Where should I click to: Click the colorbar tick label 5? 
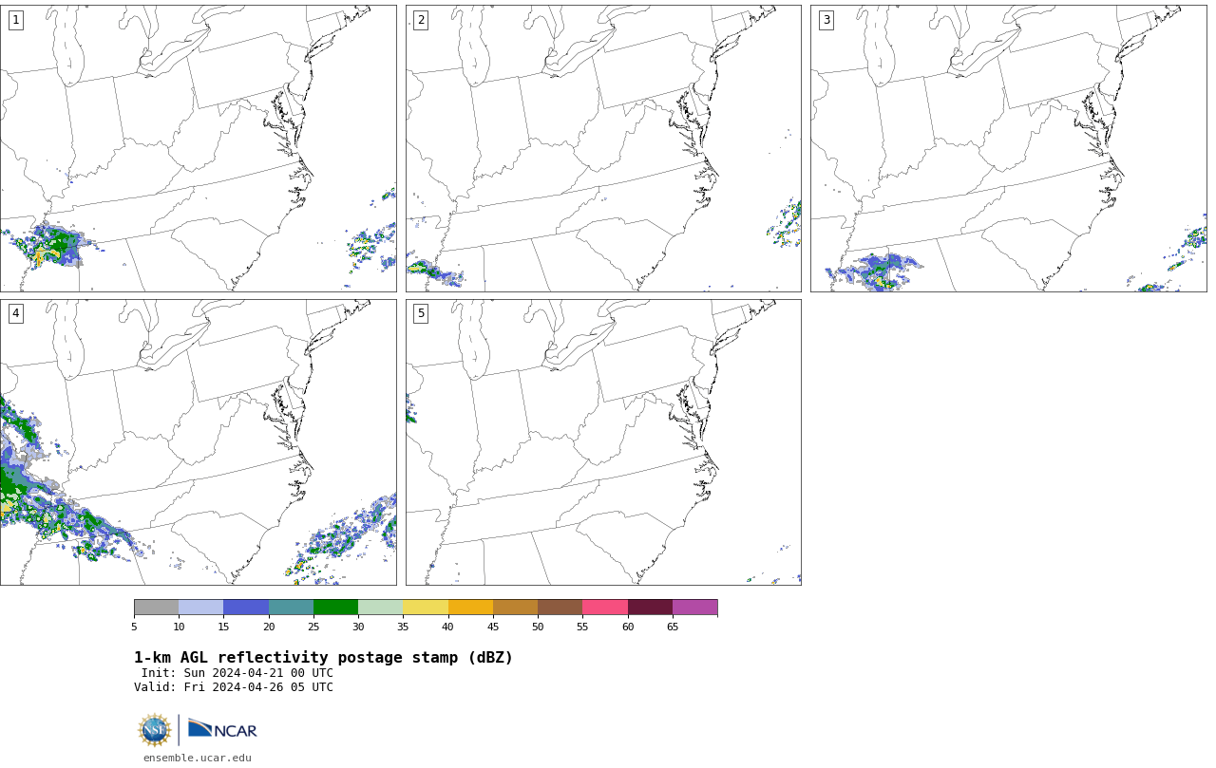(134, 627)
